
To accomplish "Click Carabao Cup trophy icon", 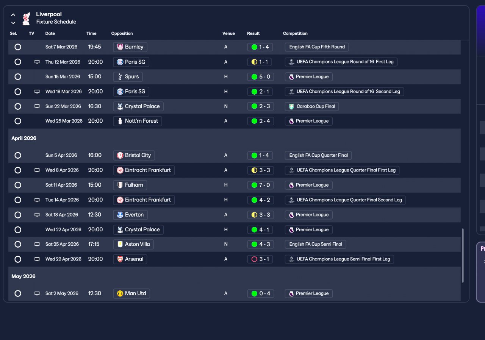I will click(x=291, y=106).
